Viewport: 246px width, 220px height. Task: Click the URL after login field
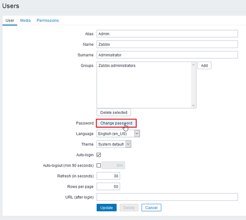tap(167, 197)
